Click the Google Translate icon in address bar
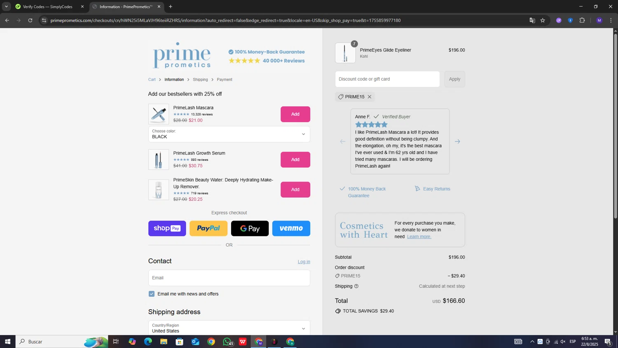 (532, 20)
